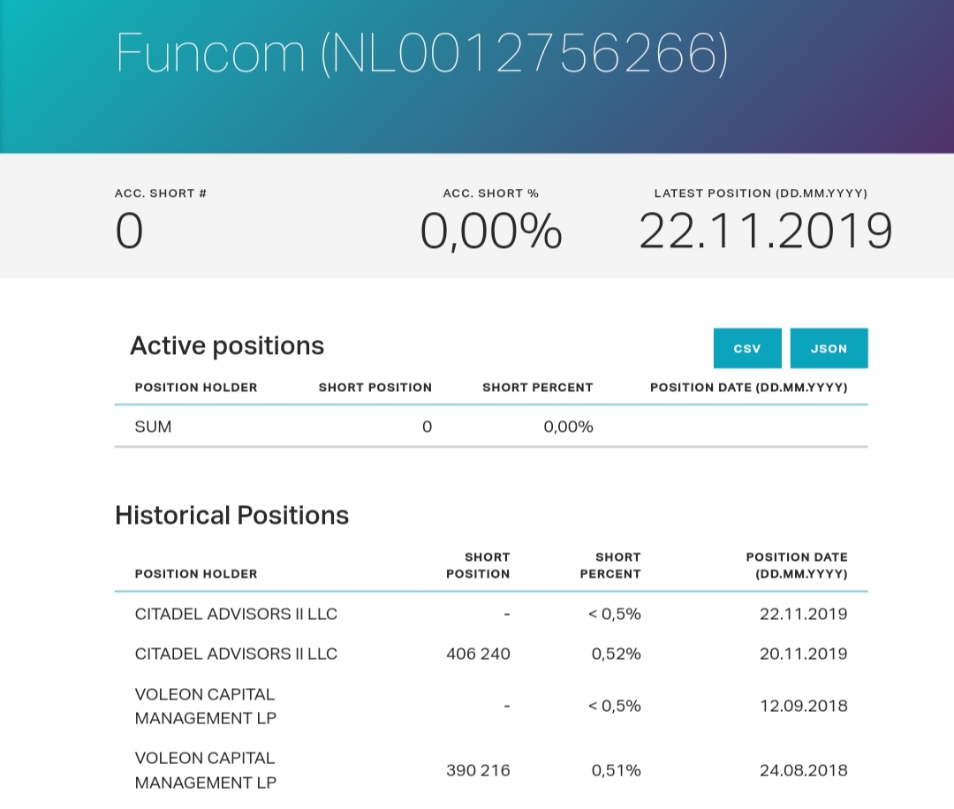
Task: Click the 406 240 short position value
Action: tap(478, 654)
